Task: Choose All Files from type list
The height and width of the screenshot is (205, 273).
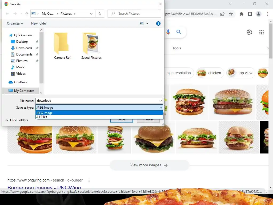Action: (99, 117)
